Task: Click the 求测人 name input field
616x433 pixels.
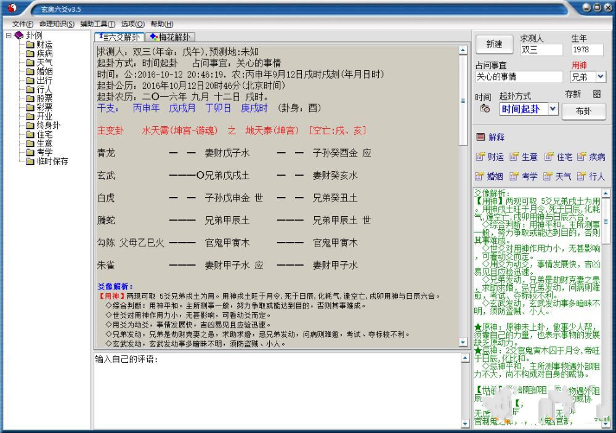Action: click(541, 50)
